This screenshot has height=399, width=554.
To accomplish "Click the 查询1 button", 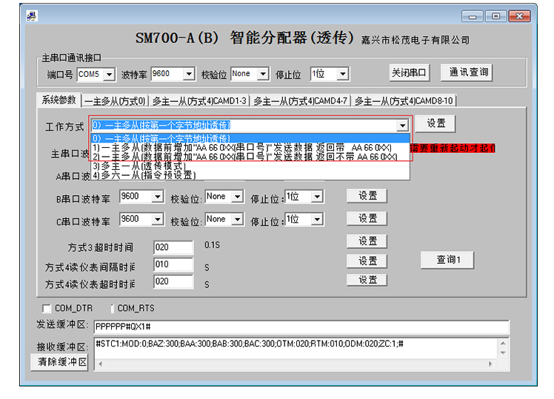I will pos(448,259).
